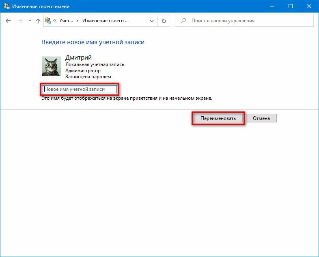Click the text 'Защищена паролем'
Viewport: 319px width, 257px height.
(88, 77)
